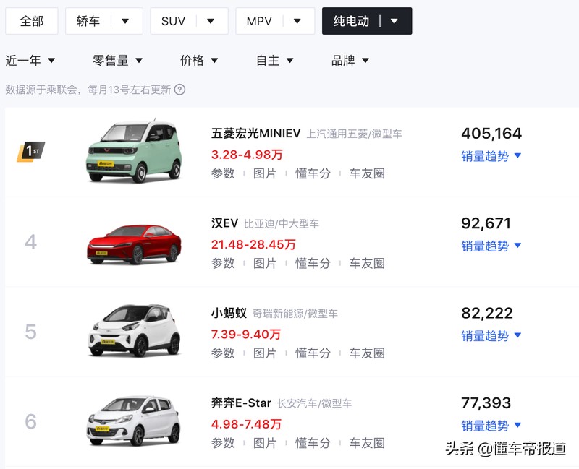This screenshot has height=469, width=579.
Task: Open the 五菱宏光MINIEV model title
Action: point(256,133)
